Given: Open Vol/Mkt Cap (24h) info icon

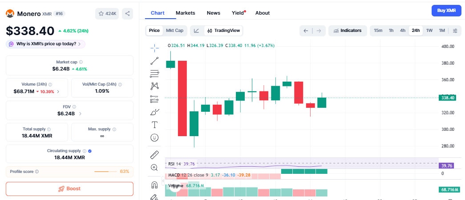Looking at the screenshot, I should point(120,85).
